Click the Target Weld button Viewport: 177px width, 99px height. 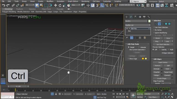pos(168,72)
